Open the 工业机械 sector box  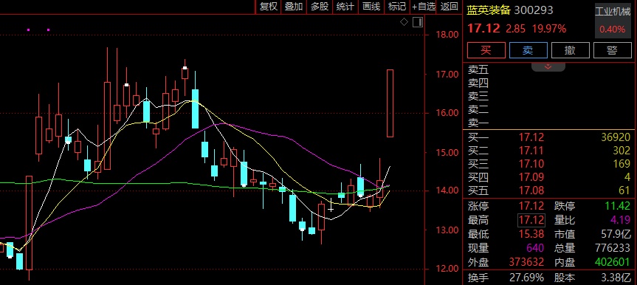point(613,21)
